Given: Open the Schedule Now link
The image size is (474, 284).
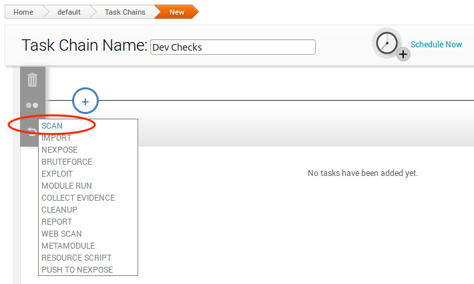Looking at the screenshot, I should tap(436, 45).
